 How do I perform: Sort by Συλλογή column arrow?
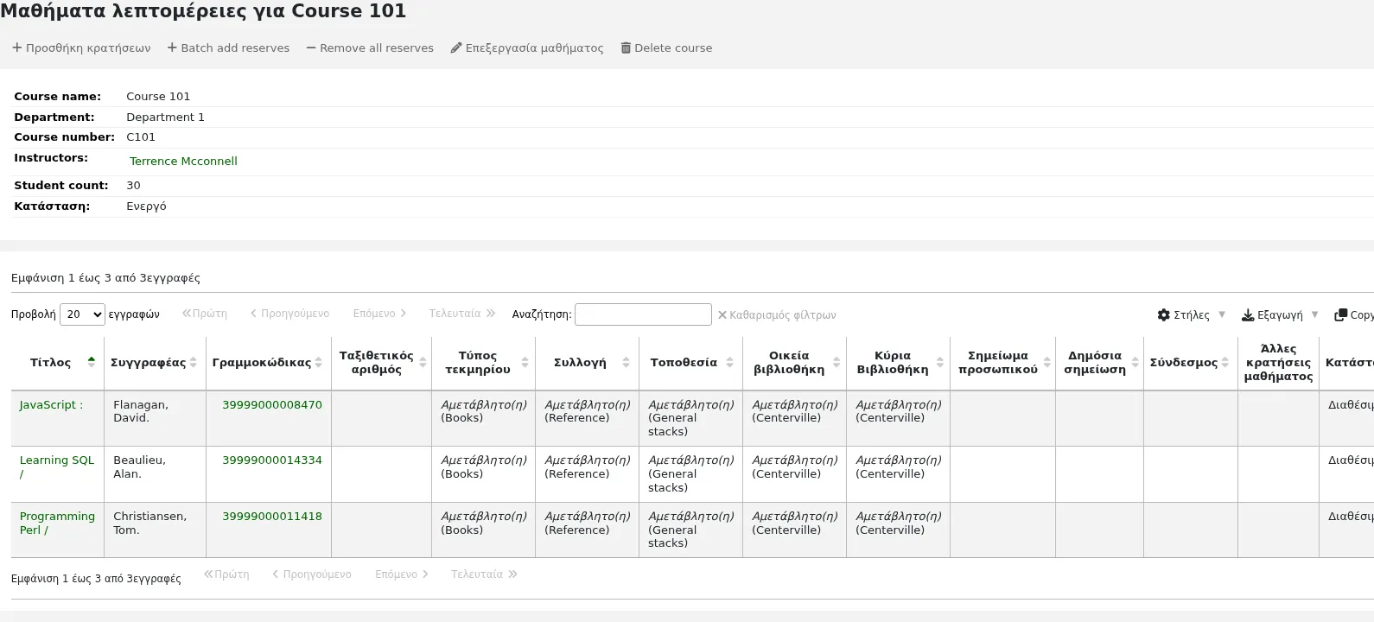(x=626, y=362)
